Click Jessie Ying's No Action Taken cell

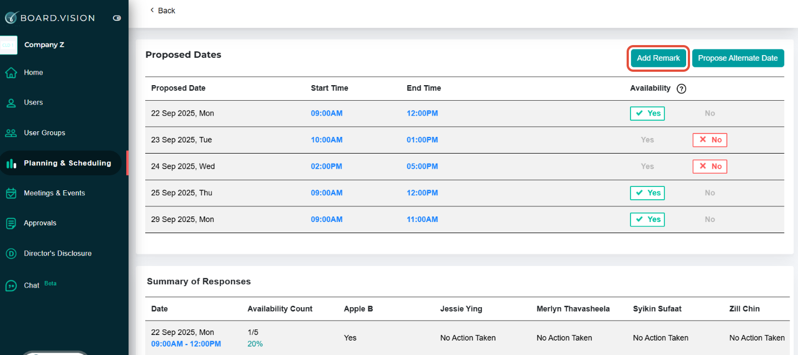pyautogui.click(x=467, y=338)
